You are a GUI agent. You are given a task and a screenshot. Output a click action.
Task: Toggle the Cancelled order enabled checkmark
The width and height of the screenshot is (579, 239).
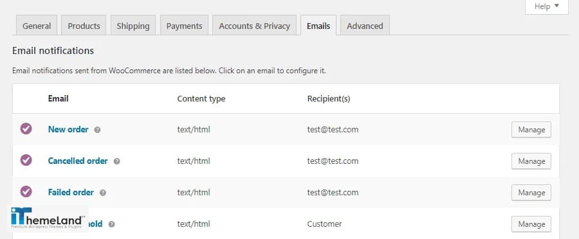[26, 160]
